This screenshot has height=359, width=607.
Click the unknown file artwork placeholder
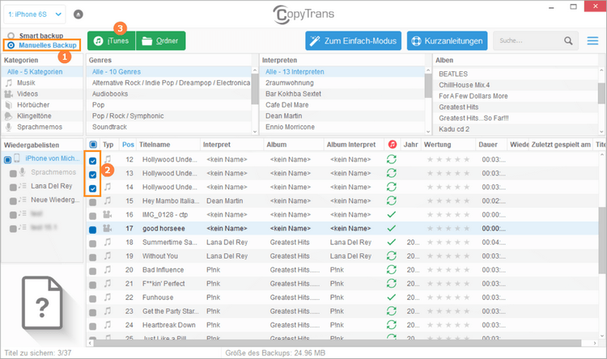pyautogui.click(x=42, y=302)
